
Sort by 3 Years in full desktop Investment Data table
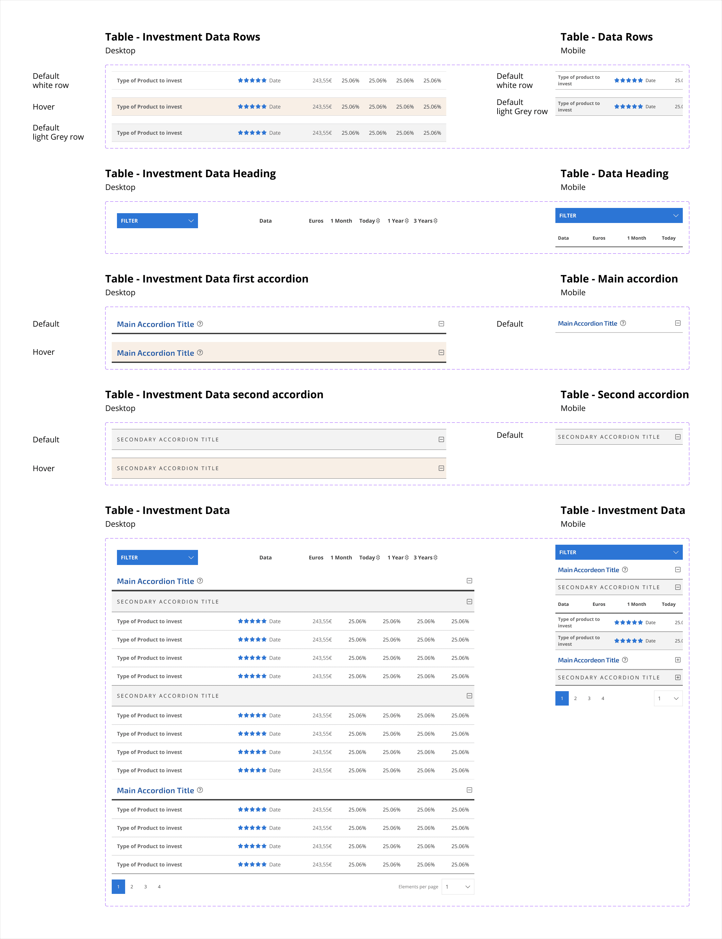pyautogui.click(x=435, y=557)
